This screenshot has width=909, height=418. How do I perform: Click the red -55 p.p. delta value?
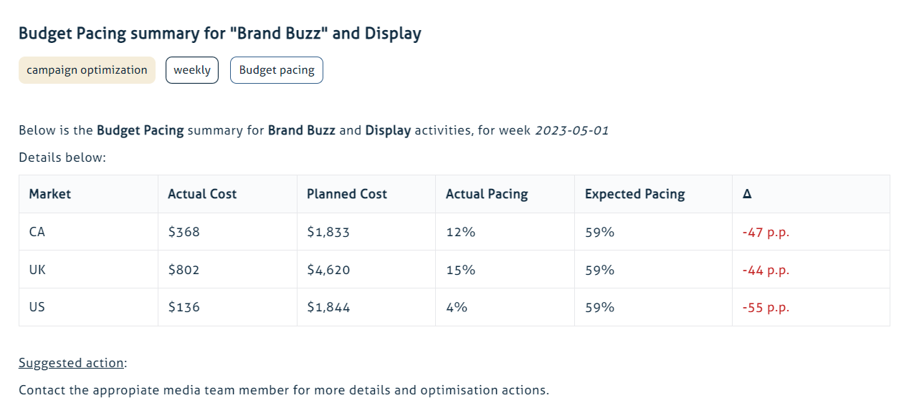click(x=766, y=307)
